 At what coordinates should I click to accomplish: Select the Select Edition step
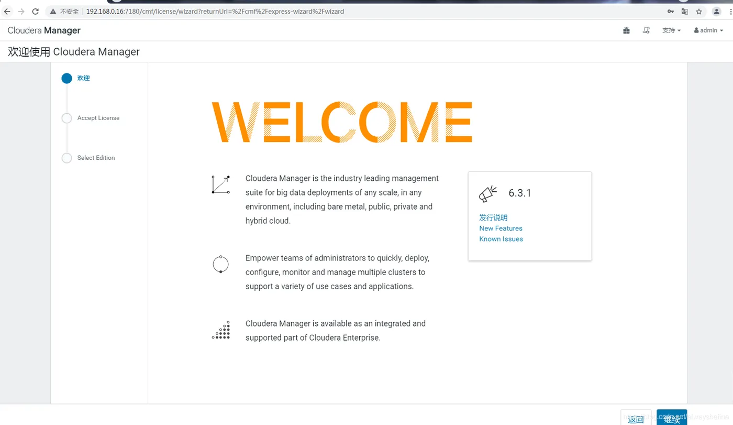[x=96, y=158]
